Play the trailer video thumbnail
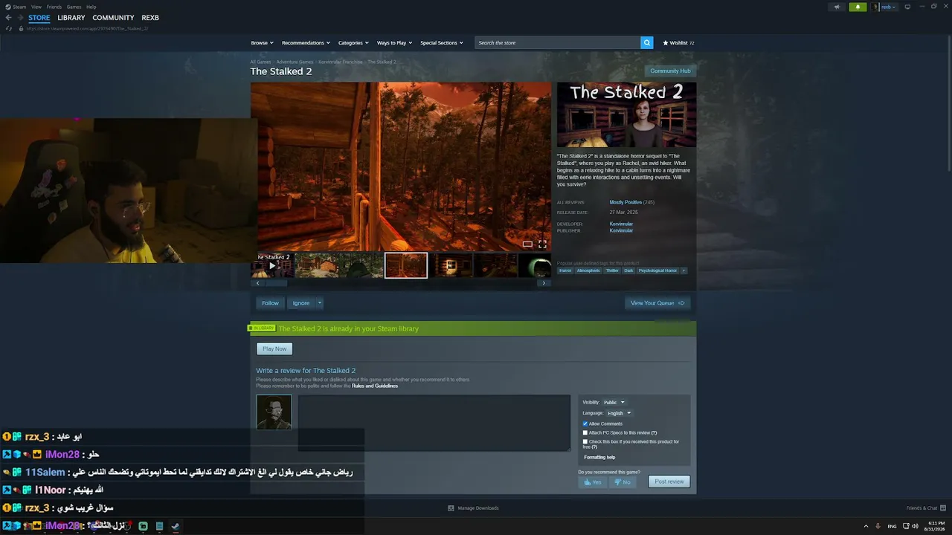This screenshot has width=952, height=535. pos(272,265)
